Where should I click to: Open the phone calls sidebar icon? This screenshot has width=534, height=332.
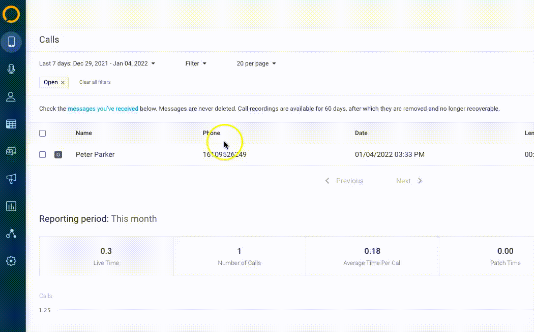click(11, 42)
